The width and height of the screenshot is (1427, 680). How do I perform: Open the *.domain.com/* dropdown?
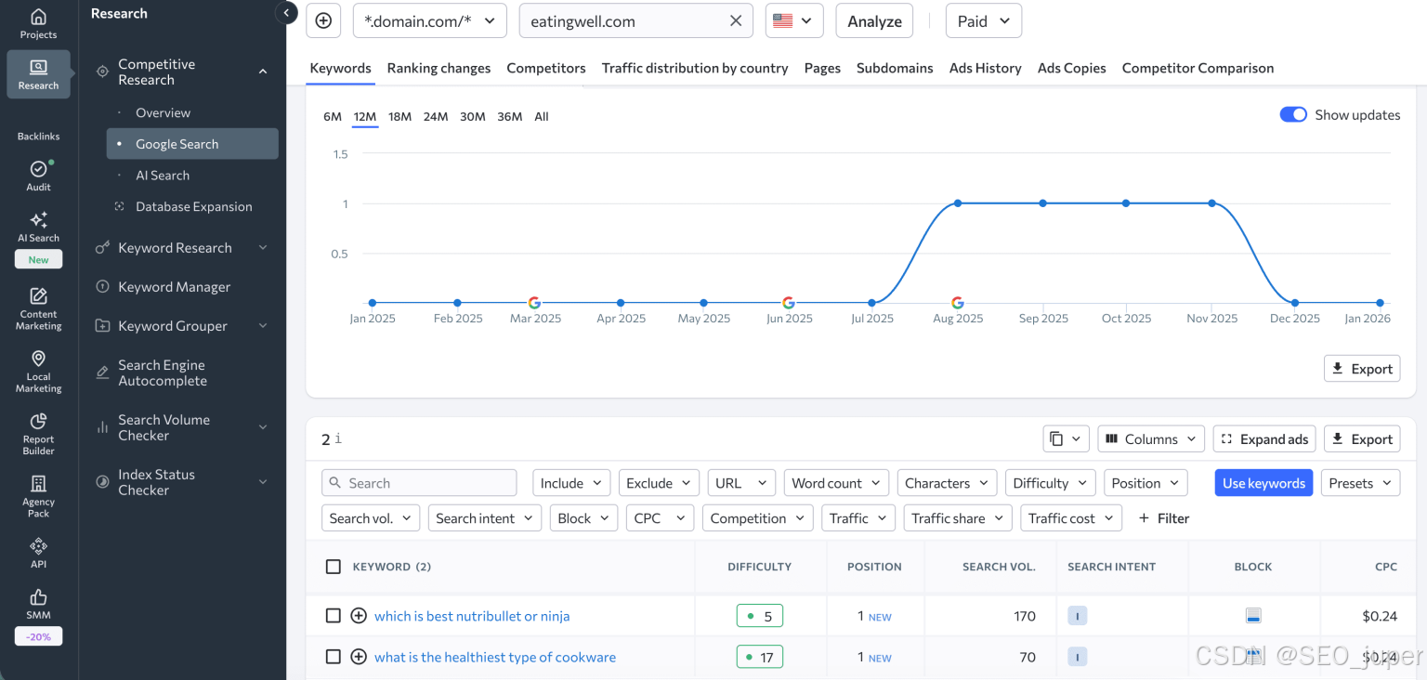click(x=430, y=20)
